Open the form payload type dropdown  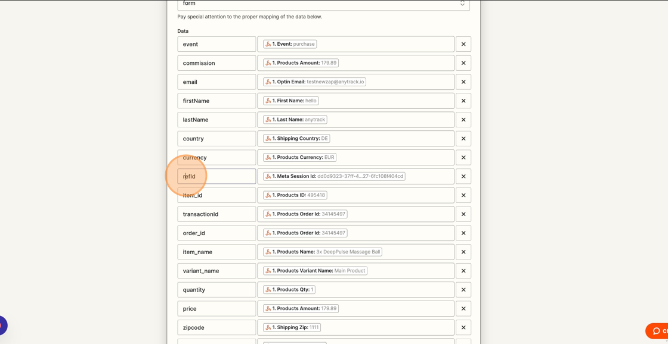coord(323,4)
